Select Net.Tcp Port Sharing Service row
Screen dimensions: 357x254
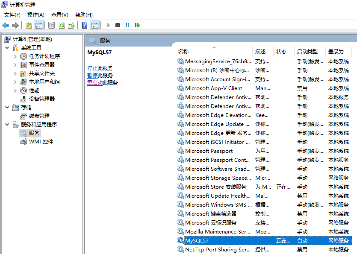tap(264, 250)
